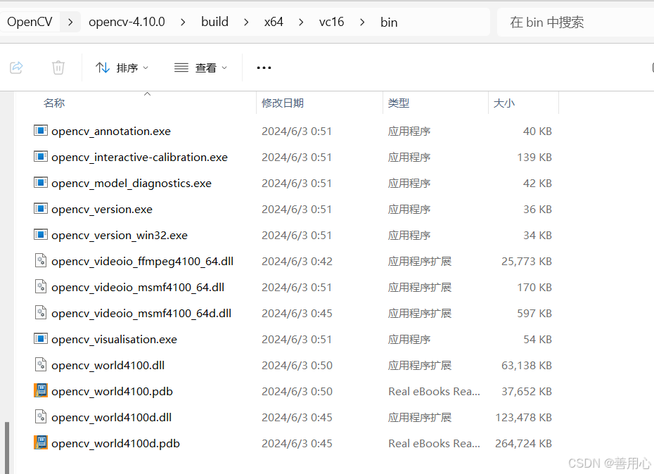Image resolution: width=654 pixels, height=474 pixels.
Task: Click the share icon in the toolbar
Action: pos(16,68)
